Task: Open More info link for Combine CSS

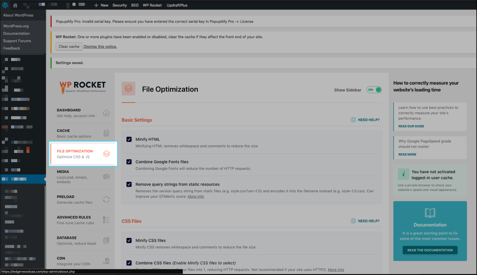Action: pyautogui.click(x=336, y=270)
